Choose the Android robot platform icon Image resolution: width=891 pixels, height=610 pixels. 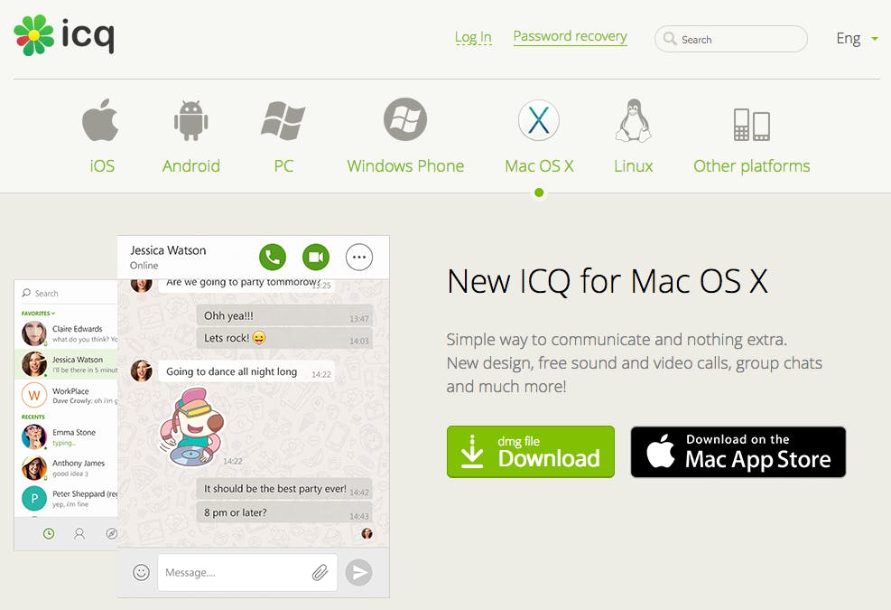pos(191,120)
